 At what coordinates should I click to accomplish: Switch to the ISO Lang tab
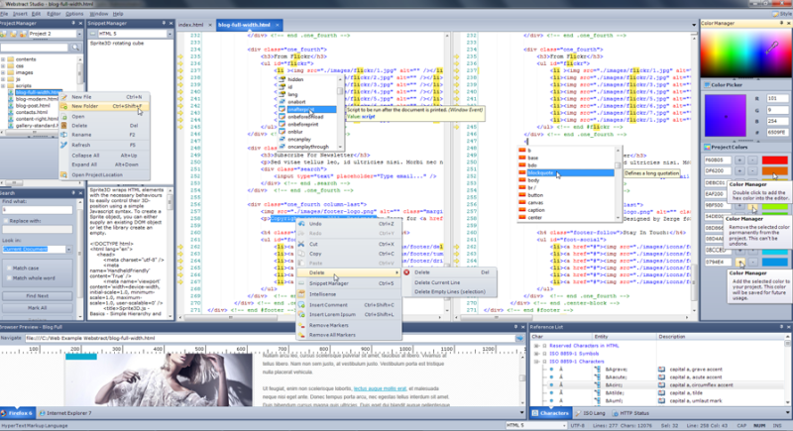coord(590,413)
